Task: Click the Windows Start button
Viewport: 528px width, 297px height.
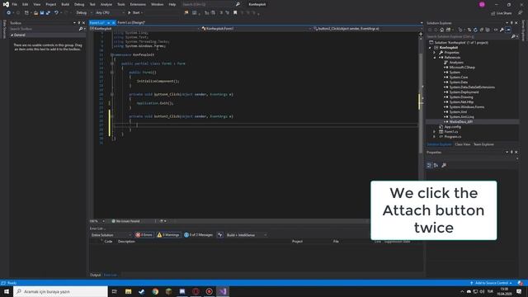Action: pos(7,291)
